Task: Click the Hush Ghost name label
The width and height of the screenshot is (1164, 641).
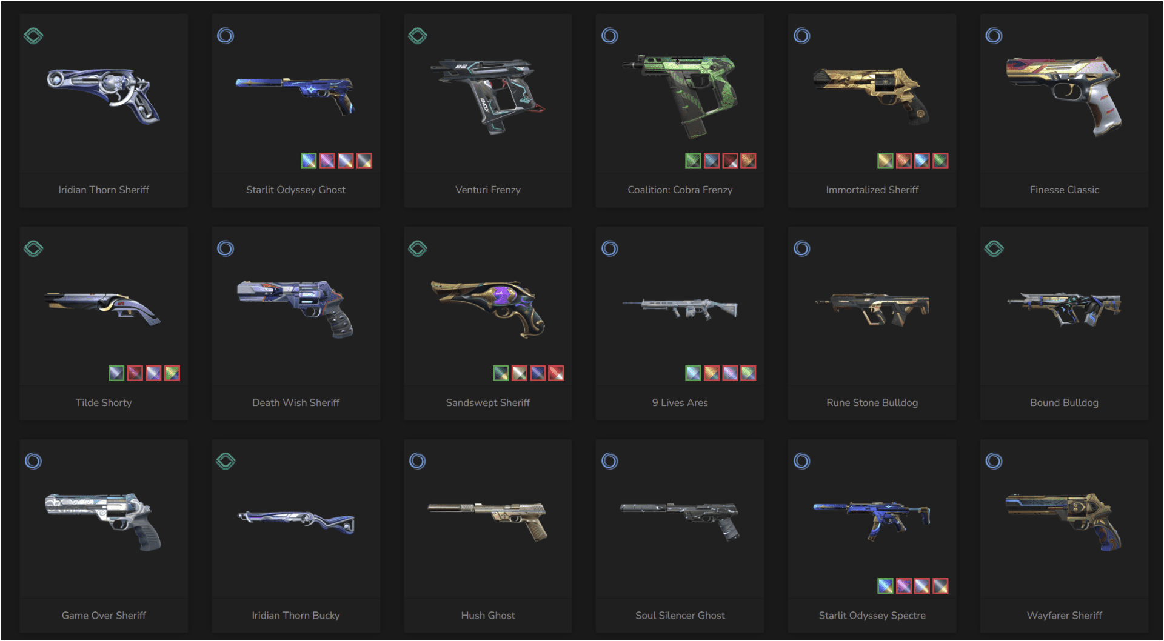Action: tap(488, 615)
